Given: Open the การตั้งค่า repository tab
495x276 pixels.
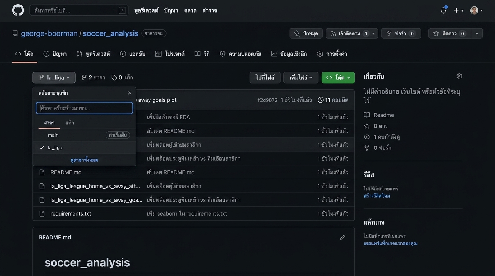Looking at the screenshot, I should (x=332, y=54).
